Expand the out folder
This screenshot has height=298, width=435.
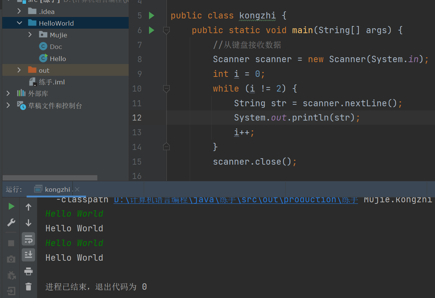pos(19,70)
